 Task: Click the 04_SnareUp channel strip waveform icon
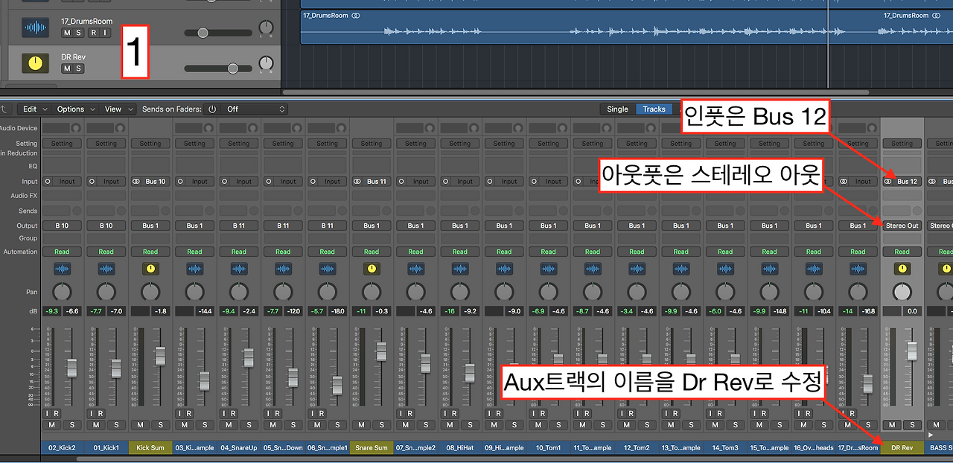(x=239, y=269)
